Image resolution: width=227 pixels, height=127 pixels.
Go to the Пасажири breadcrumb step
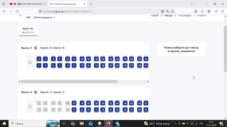point(184,16)
